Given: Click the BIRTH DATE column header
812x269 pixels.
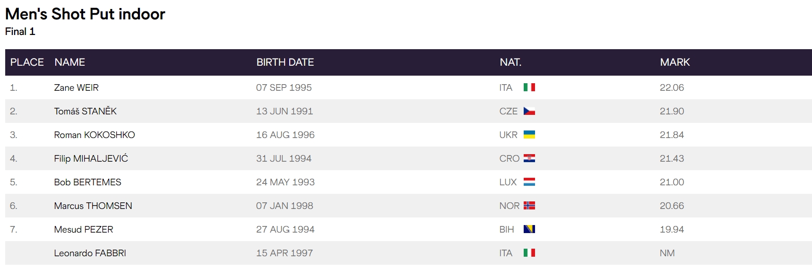Looking at the screenshot, I should click(x=285, y=62).
